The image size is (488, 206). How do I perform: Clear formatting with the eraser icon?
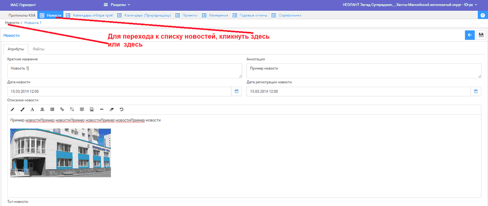(111, 109)
